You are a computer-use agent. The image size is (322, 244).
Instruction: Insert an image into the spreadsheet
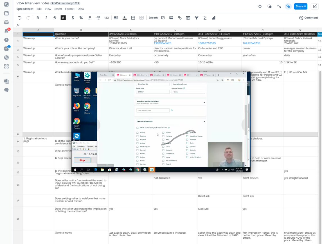[x=171, y=18]
